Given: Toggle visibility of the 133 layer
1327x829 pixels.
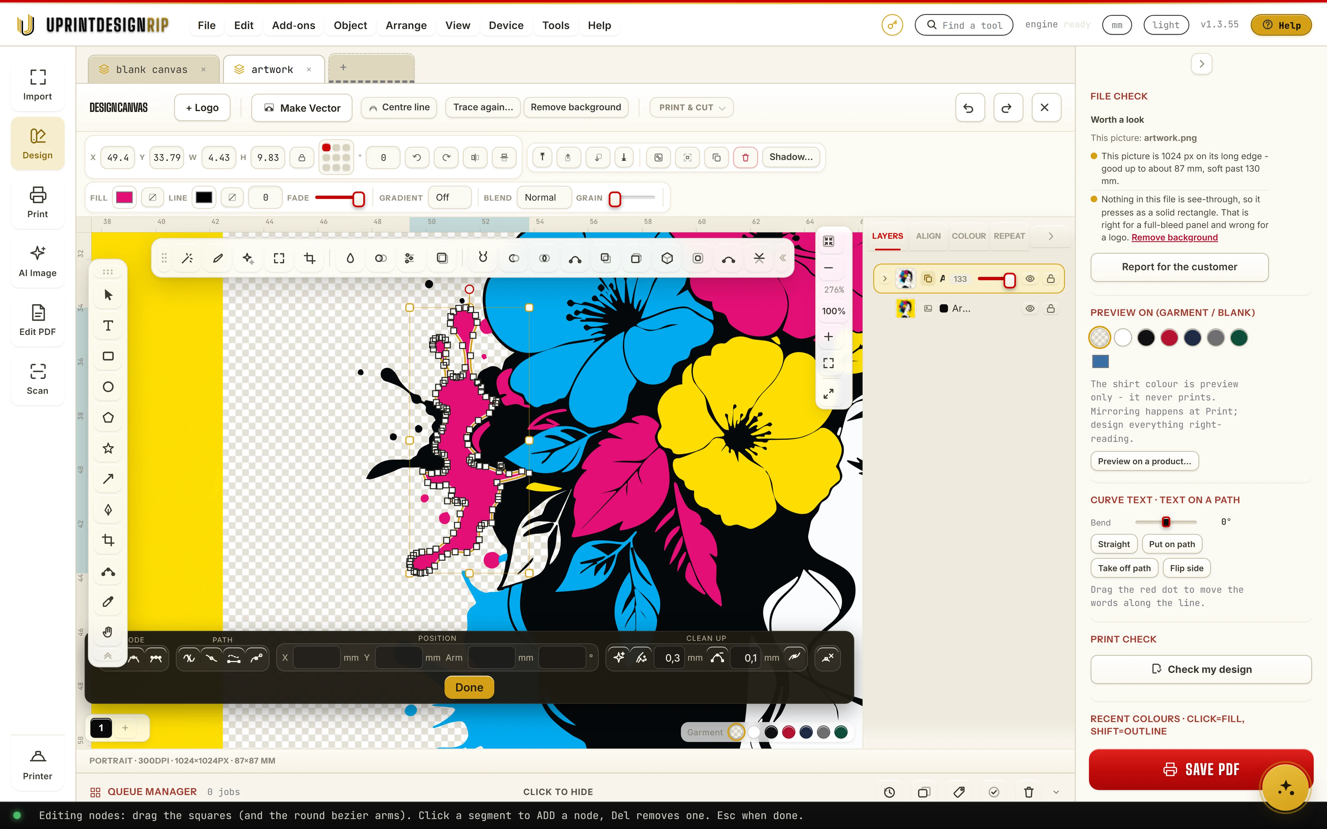Looking at the screenshot, I should tap(1030, 279).
